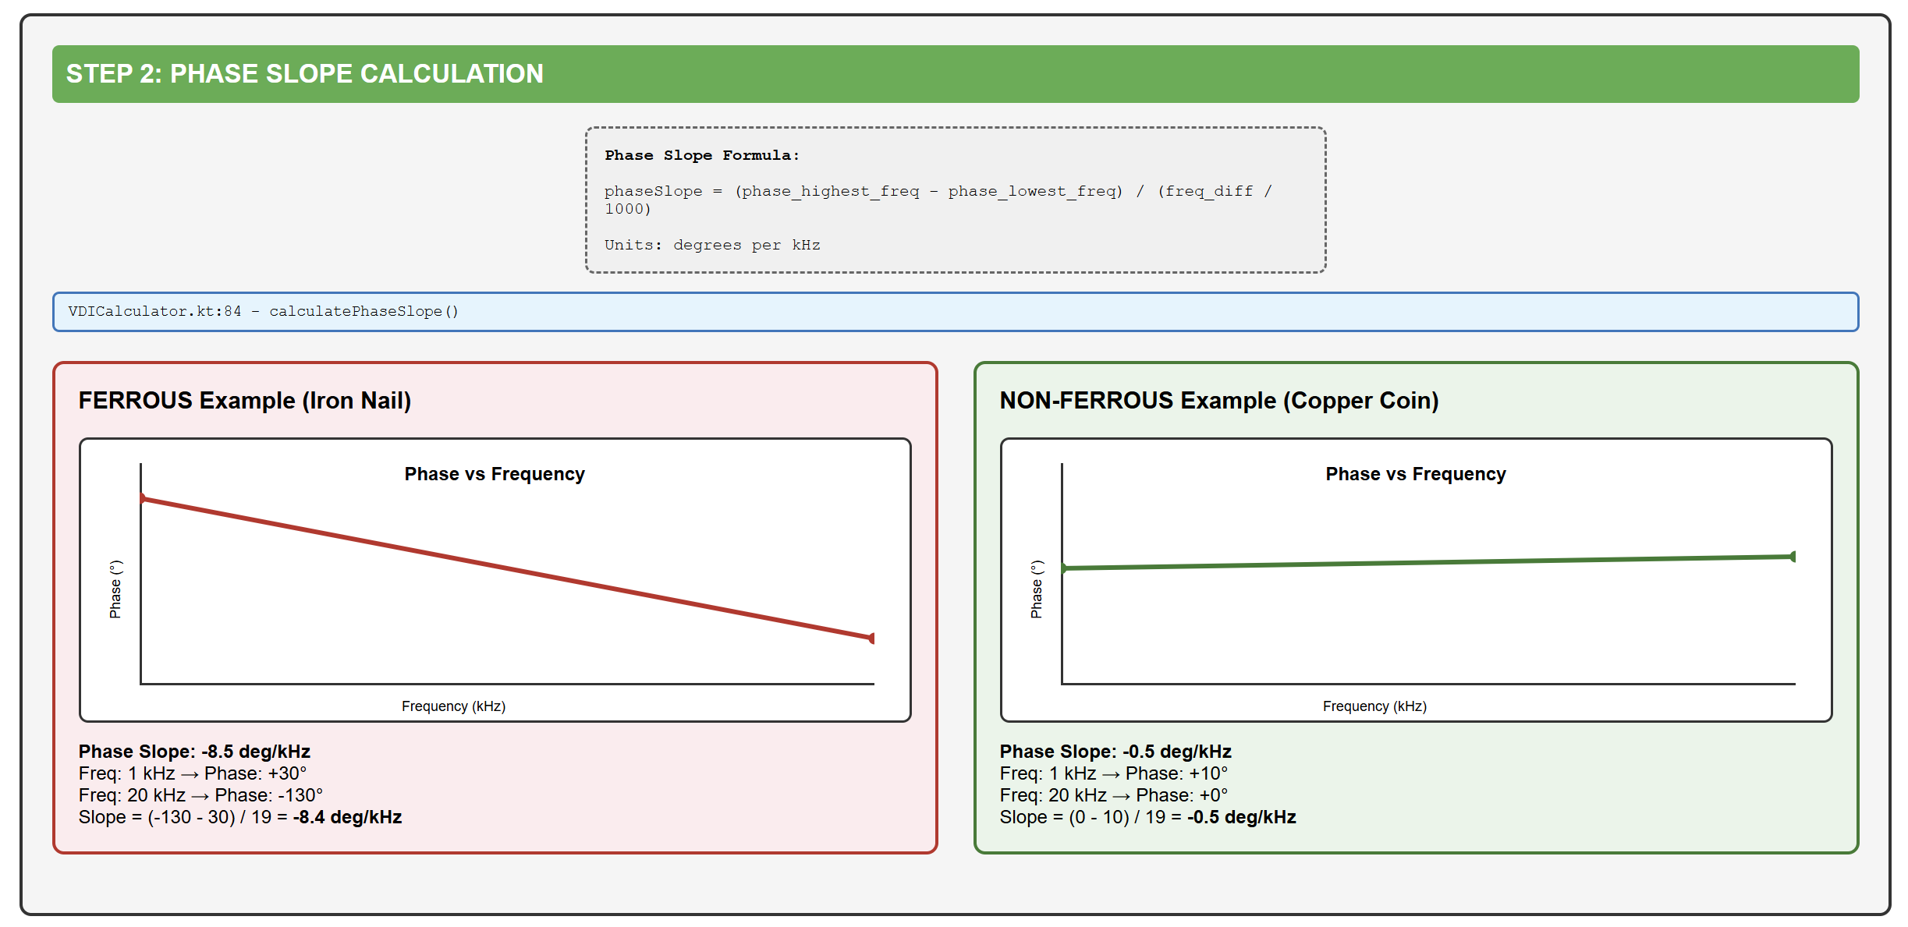Click the red line's ending data point
The height and width of the screenshot is (927, 1908).
(872, 639)
